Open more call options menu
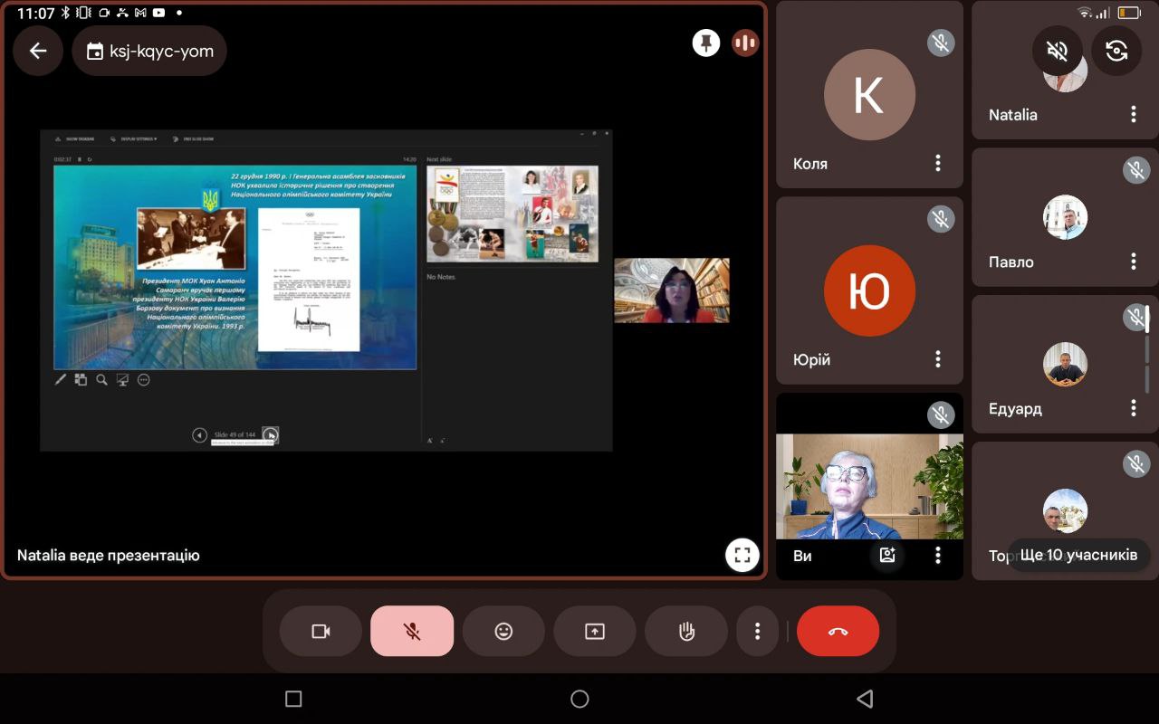This screenshot has width=1159, height=724. [758, 631]
